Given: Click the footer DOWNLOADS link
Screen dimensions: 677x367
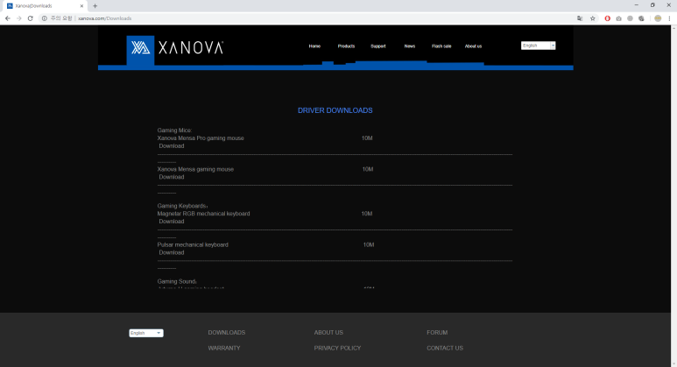Looking at the screenshot, I should (x=227, y=333).
